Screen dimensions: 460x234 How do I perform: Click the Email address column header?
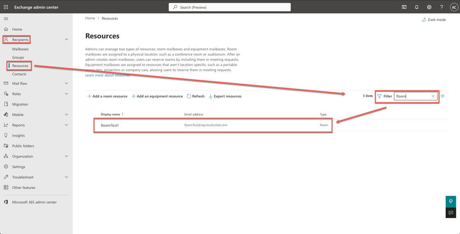pyautogui.click(x=193, y=114)
